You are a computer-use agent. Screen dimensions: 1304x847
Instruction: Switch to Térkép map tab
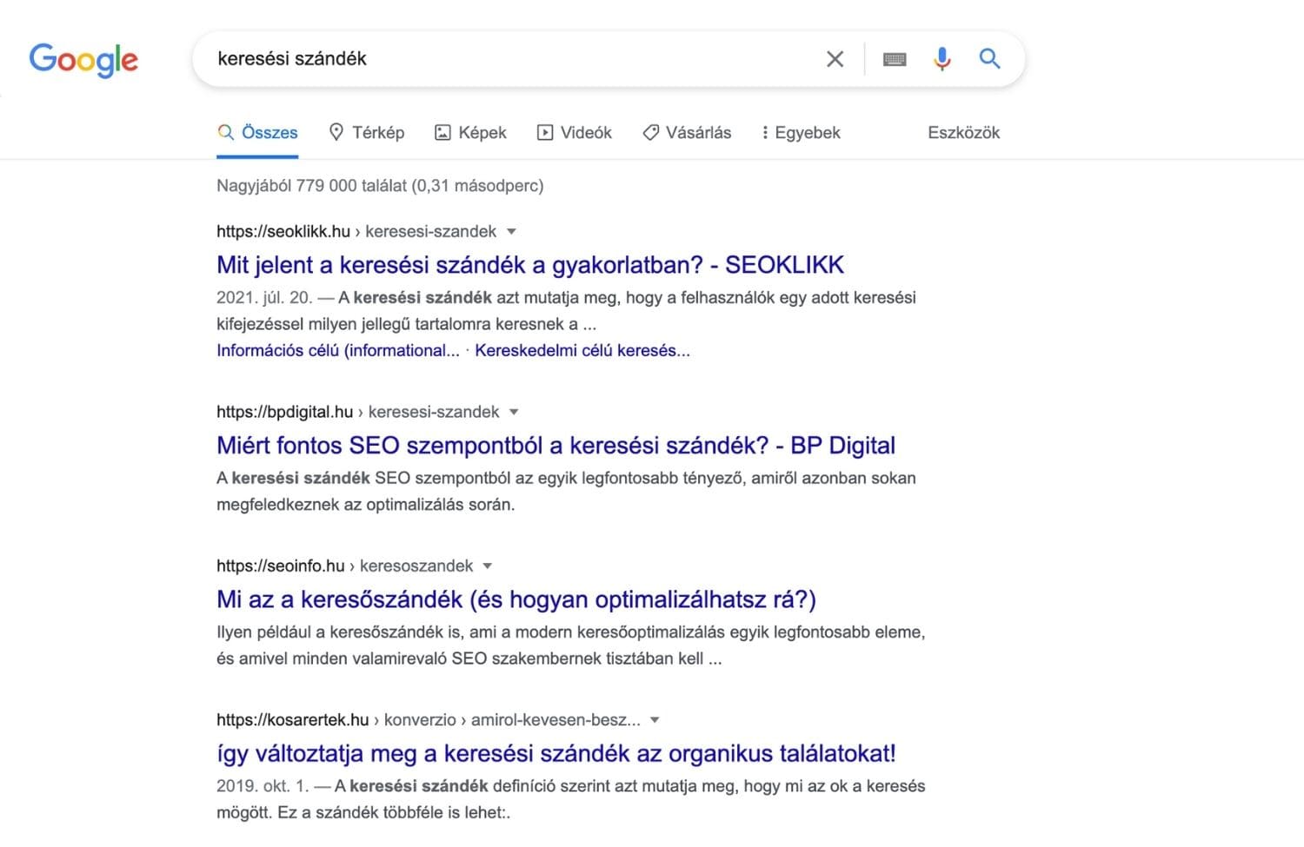tap(367, 132)
